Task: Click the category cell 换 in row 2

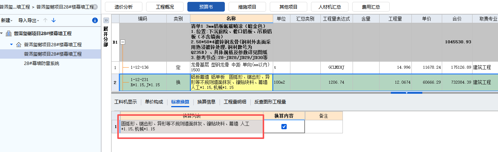Action: (178, 82)
